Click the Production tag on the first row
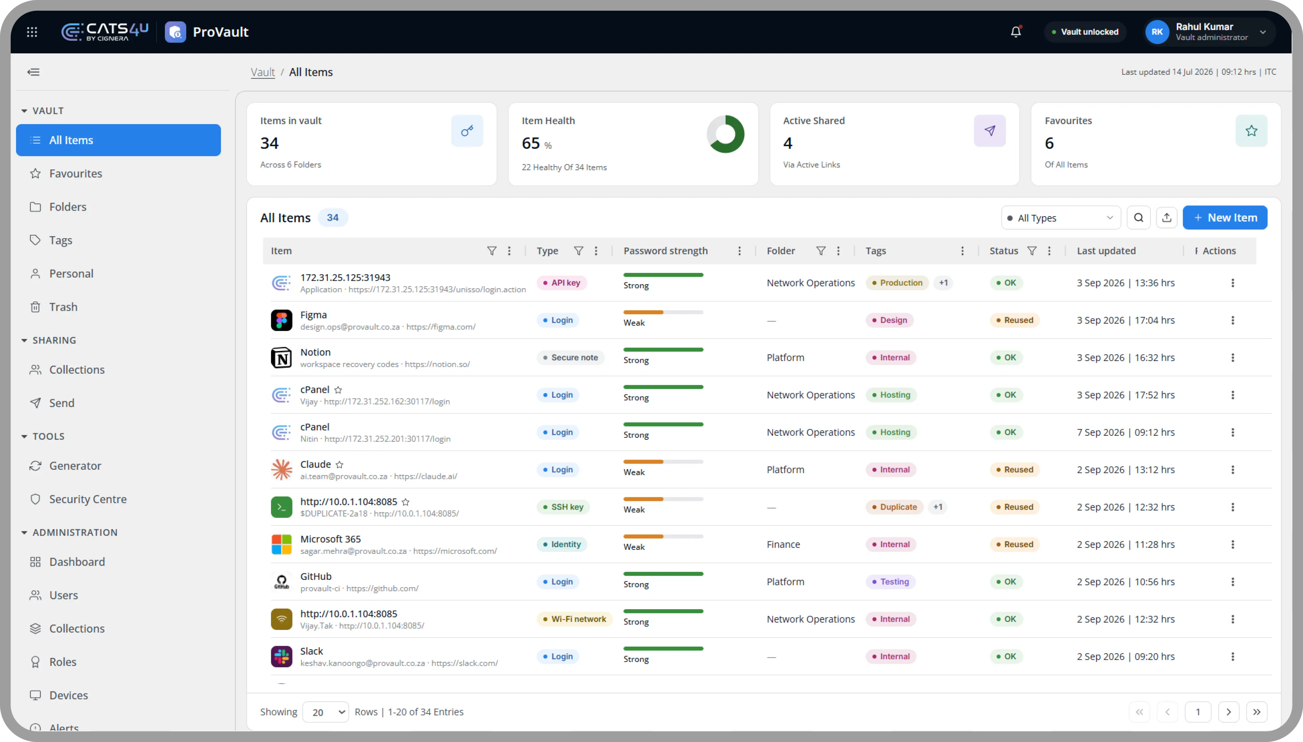Image resolution: width=1303 pixels, height=742 pixels. (897, 283)
